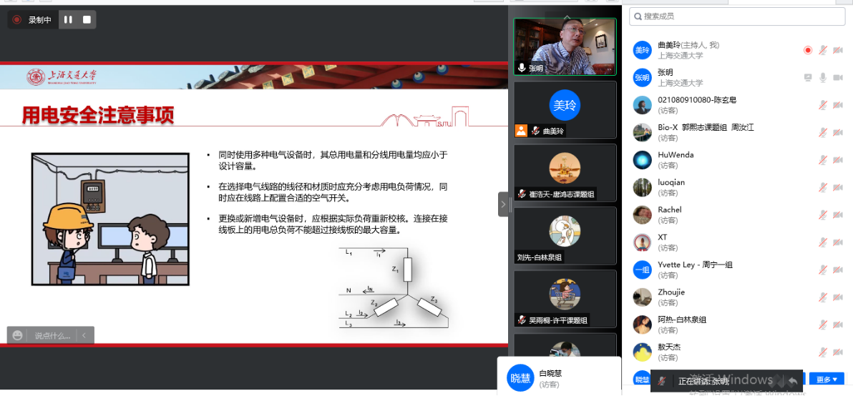Click the emoji icon in chat bar

pyautogui.click(x=18, y=335)
